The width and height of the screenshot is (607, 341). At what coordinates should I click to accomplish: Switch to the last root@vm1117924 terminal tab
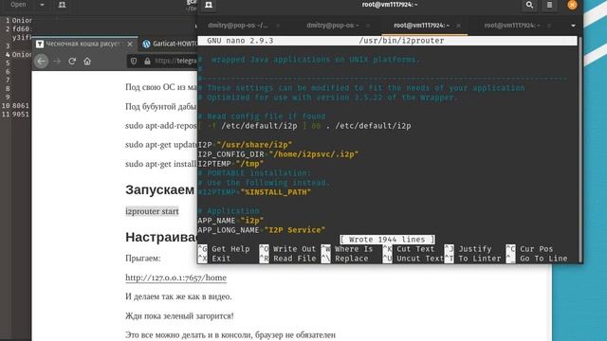point(512,26)
